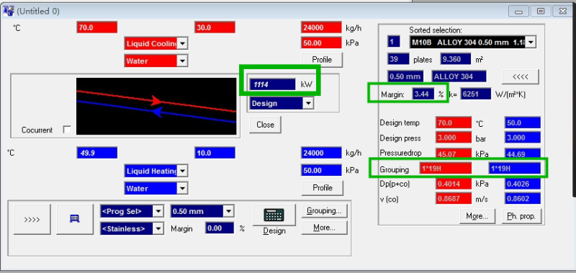Click the back <<<< arrows button
The height and width of the screenshot is (273, 576).
coord(520,76)
